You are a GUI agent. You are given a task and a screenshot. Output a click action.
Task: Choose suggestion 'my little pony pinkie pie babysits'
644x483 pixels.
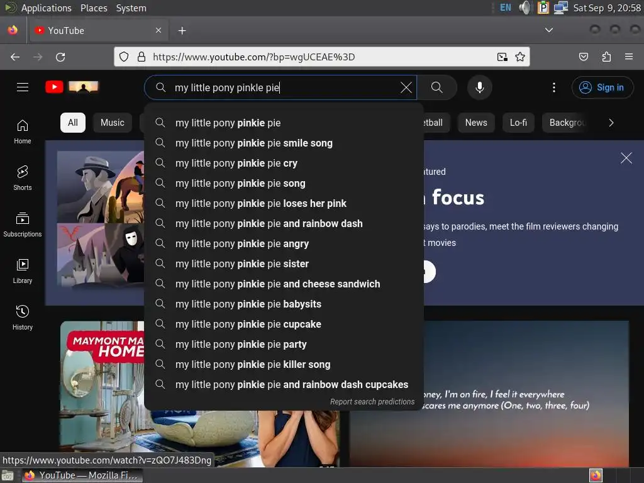[x=284, y=304]
